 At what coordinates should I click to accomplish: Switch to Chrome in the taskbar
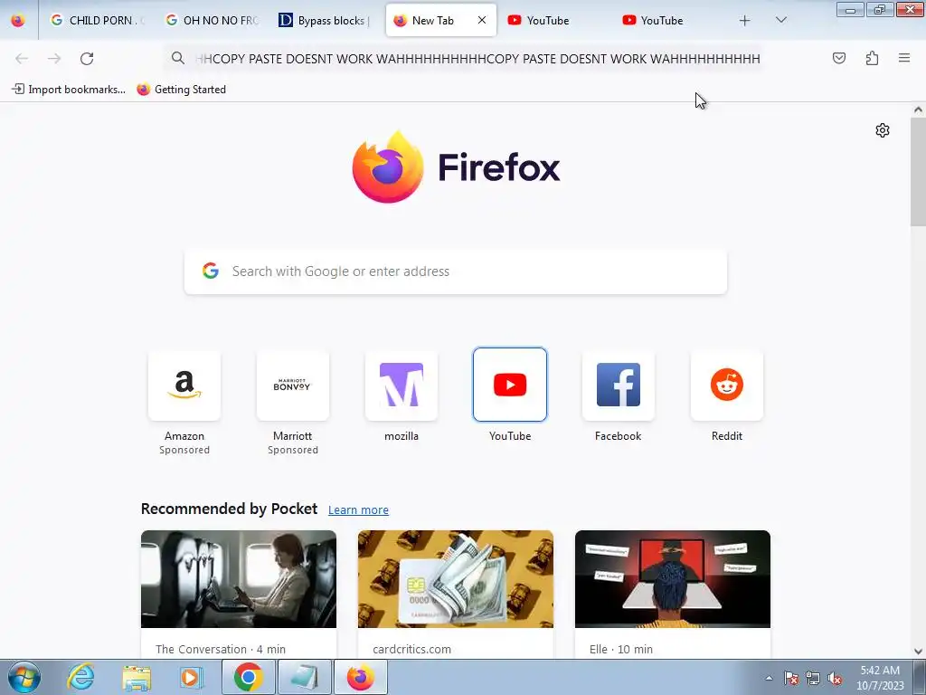click(248, 677)
